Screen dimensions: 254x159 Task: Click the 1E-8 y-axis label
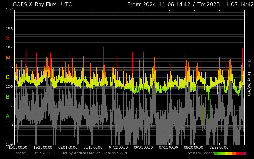pos(9,125)
